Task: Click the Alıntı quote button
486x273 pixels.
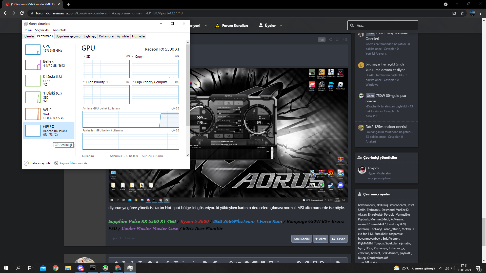Action: coord(320,239)
